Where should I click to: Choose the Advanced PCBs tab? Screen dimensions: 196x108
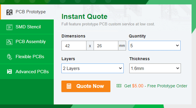pos(32,72)
